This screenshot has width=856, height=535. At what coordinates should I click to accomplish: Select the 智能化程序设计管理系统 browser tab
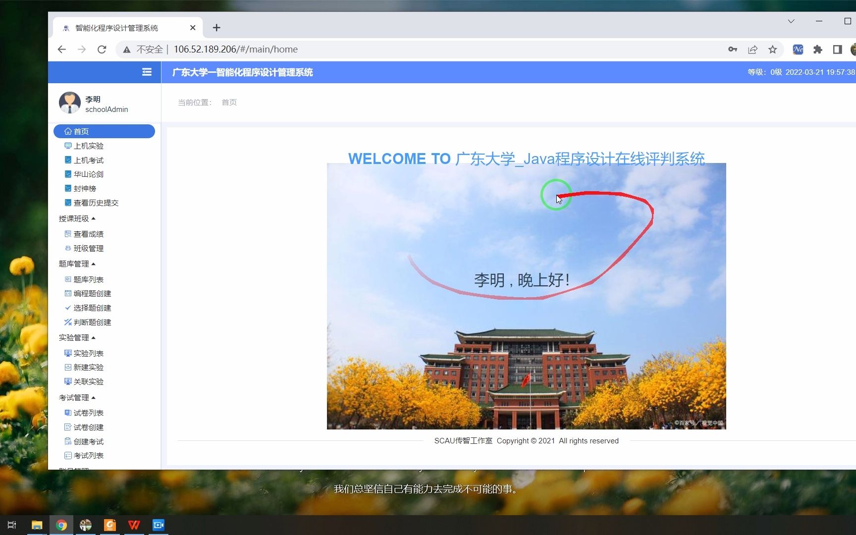pos(127,28)
